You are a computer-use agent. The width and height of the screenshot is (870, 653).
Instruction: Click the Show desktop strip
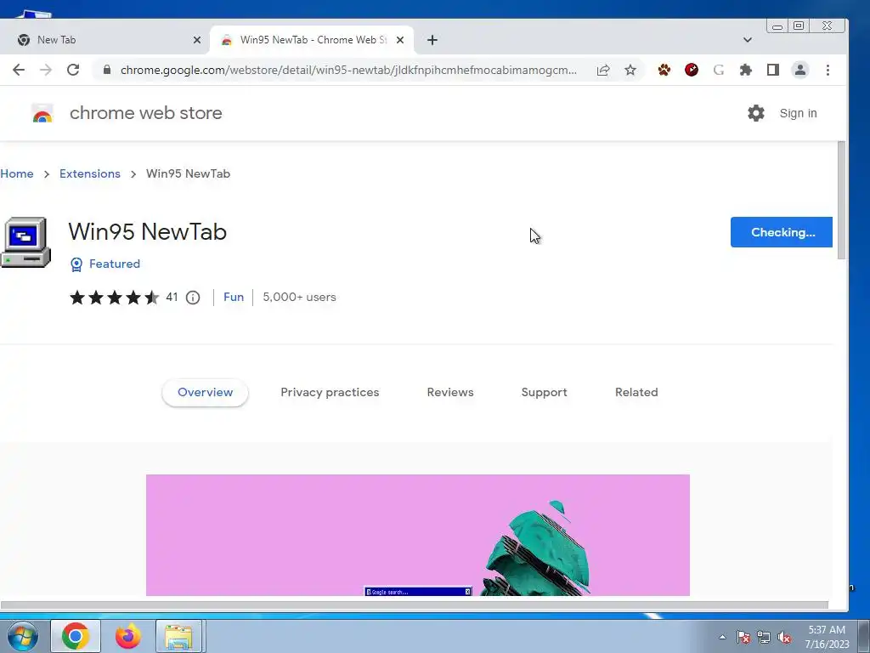(863, 636)
